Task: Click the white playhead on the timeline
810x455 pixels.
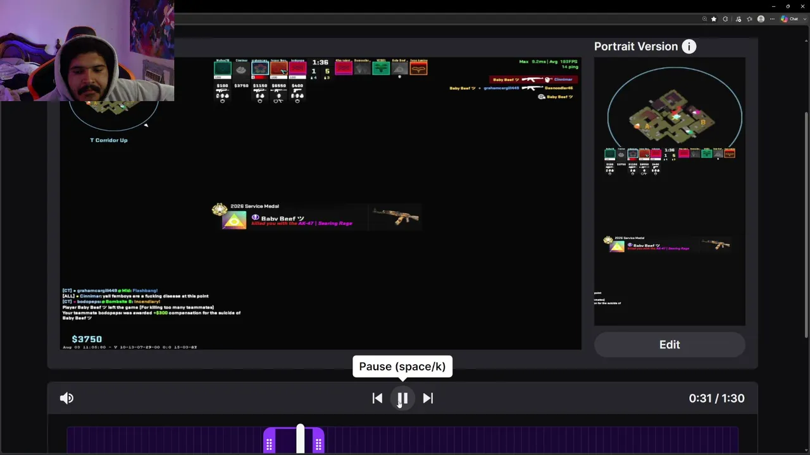Action: tap(301, 440)
